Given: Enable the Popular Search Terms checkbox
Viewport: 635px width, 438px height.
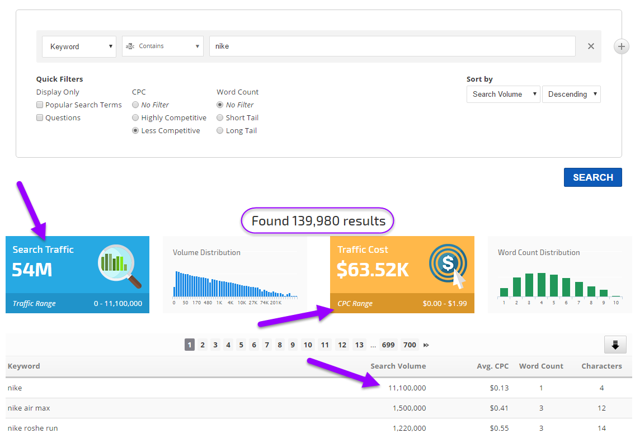Looking at the screenshot, I should 40,105.
